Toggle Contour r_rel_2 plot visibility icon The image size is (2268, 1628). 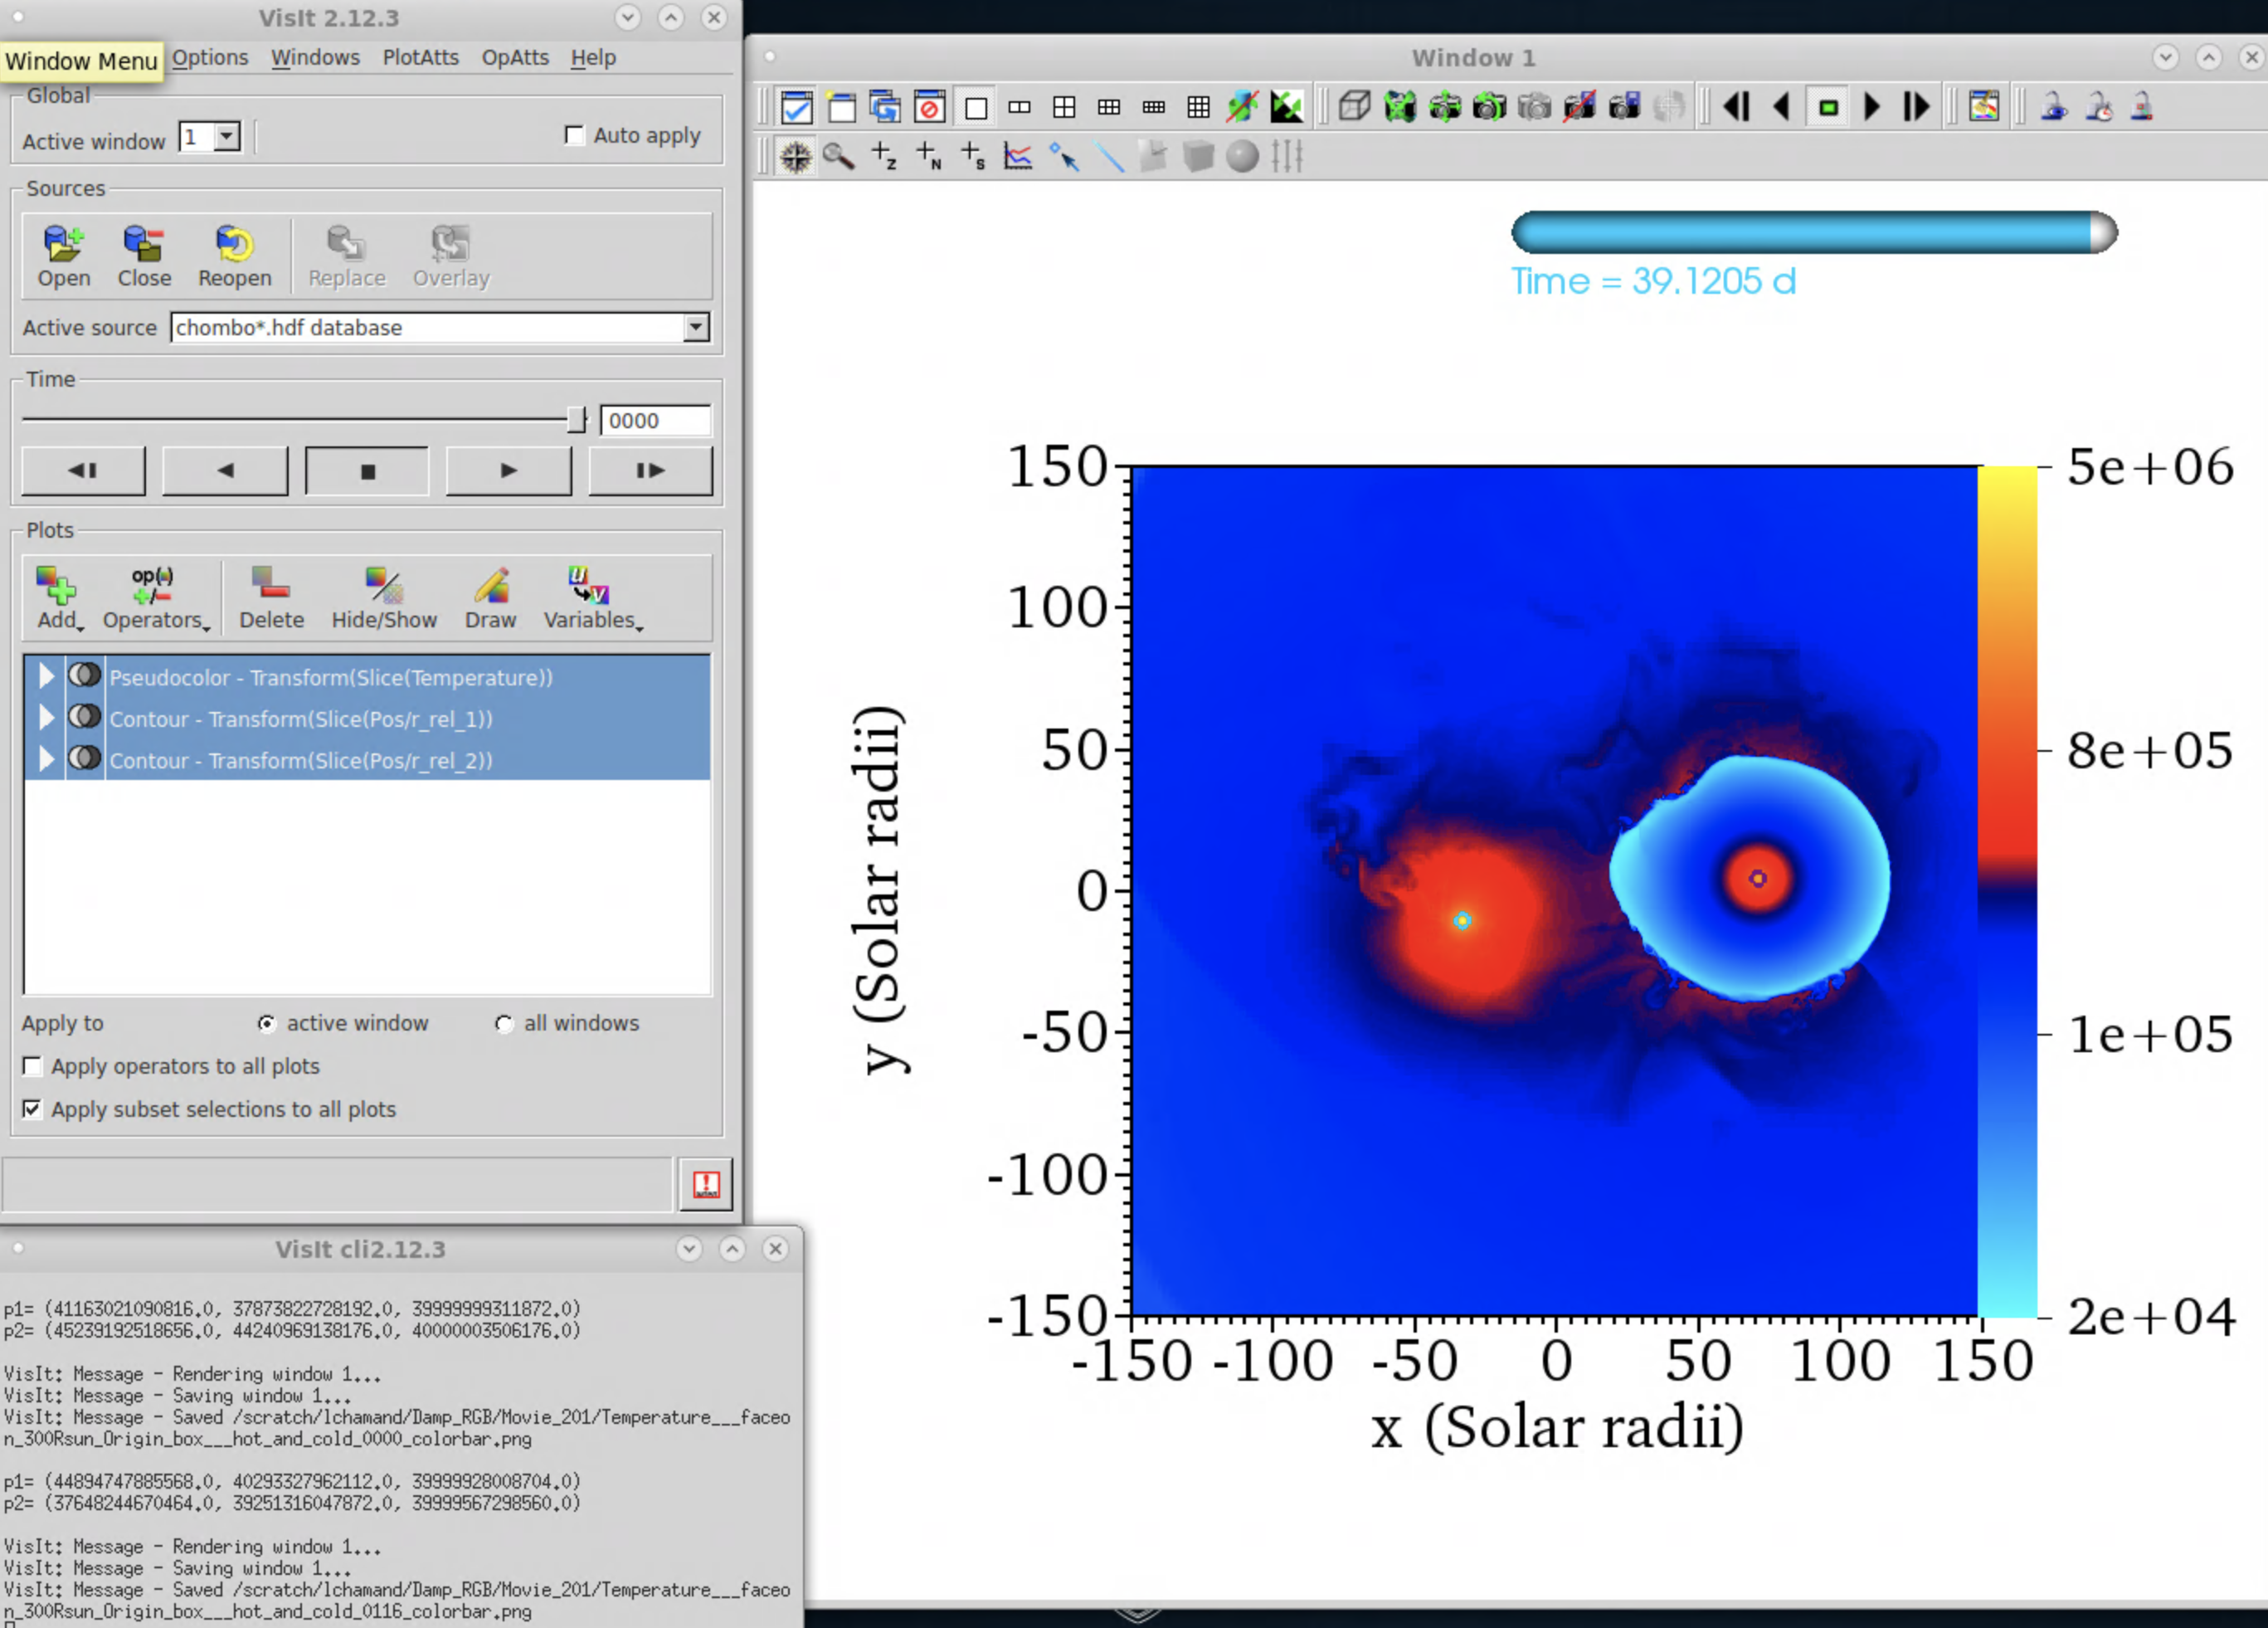point(85,759)
